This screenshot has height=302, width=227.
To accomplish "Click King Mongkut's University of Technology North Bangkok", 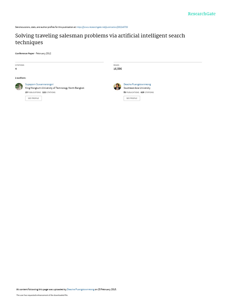I will tap(55, 88).
